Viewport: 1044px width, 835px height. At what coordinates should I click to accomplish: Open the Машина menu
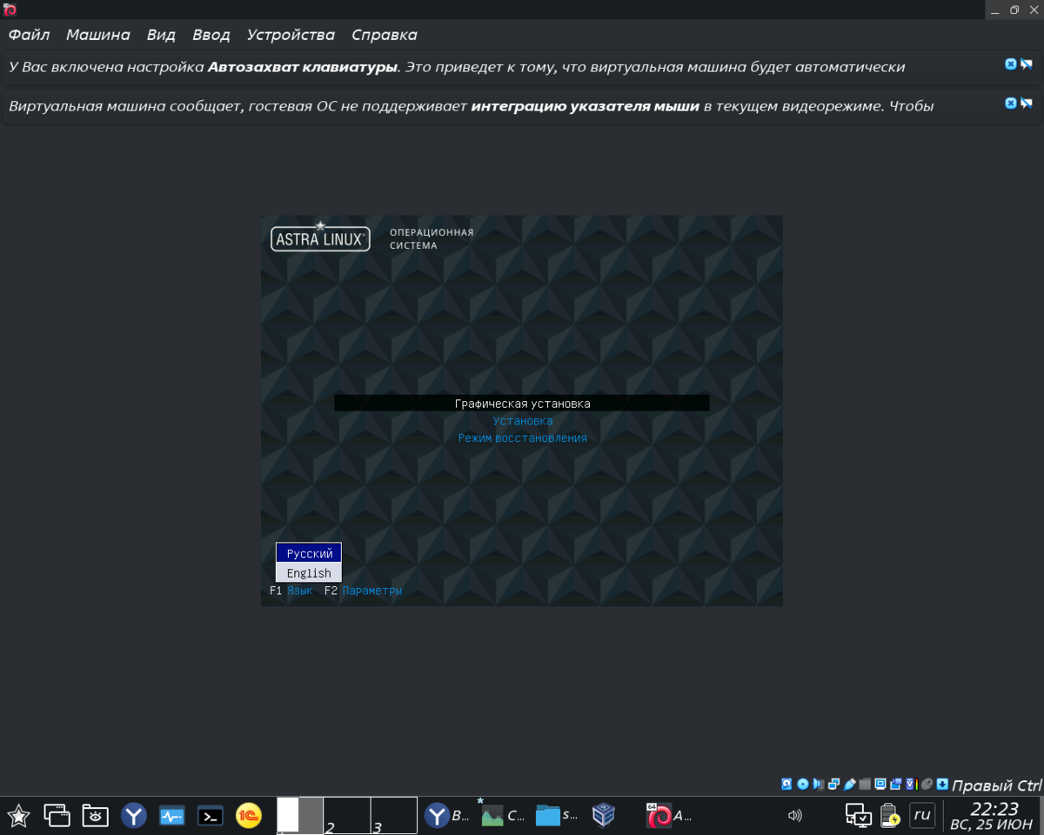coord(97,35)
